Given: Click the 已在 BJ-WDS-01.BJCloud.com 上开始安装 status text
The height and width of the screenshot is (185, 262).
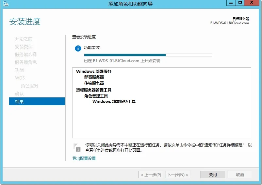Looking at the screenshot, I should pos(122,61).
